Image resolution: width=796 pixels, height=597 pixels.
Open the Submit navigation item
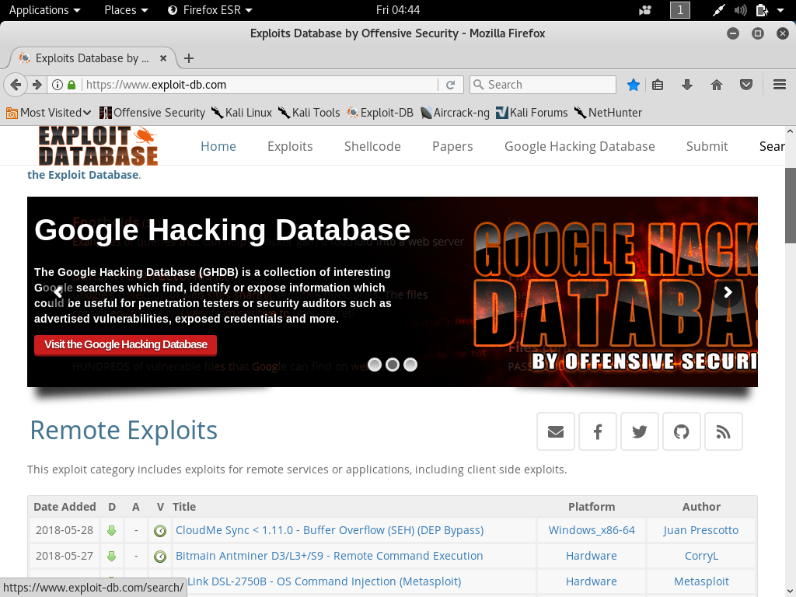pos(707,146)
